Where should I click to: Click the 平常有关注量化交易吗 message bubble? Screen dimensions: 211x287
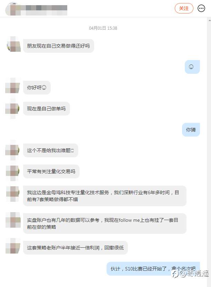point(51,171)
